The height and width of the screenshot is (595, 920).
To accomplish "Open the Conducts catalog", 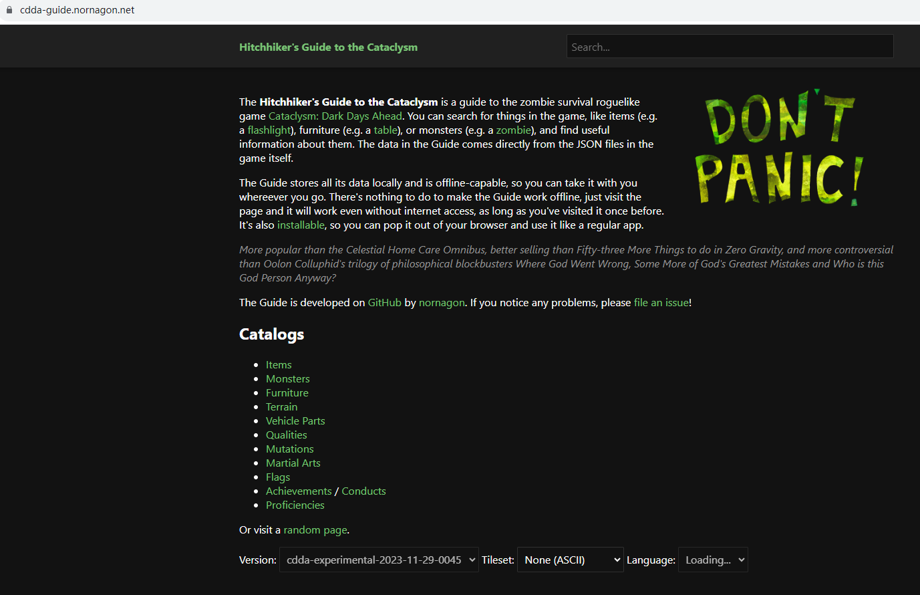I will [x=364, y=491].
